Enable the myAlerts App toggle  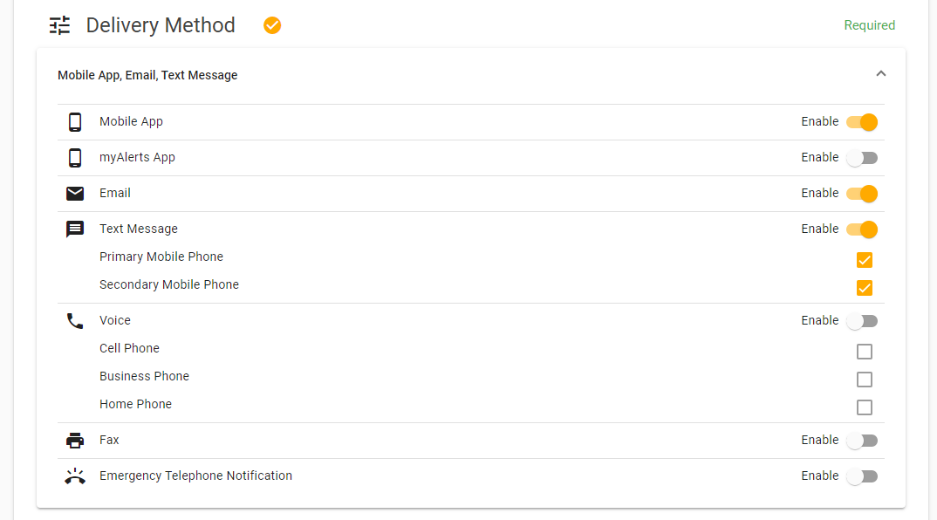[862, 158]
